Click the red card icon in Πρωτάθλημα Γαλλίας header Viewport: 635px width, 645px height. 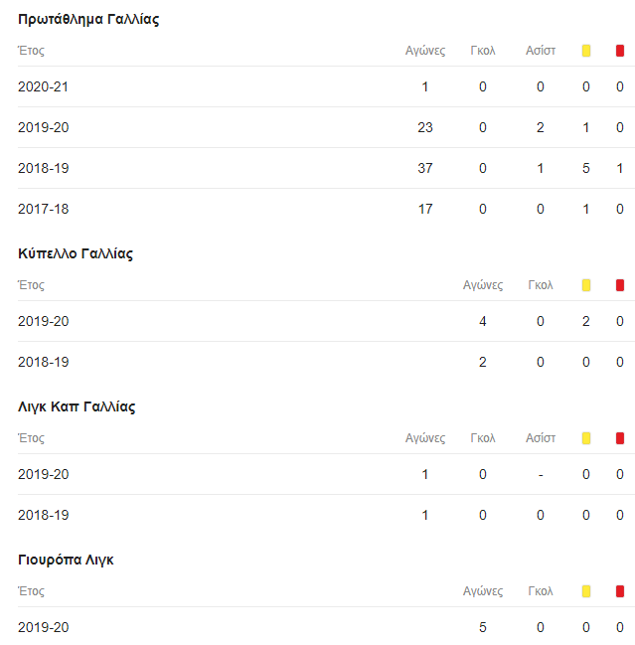pyautogui.click(x=620, y=51)
